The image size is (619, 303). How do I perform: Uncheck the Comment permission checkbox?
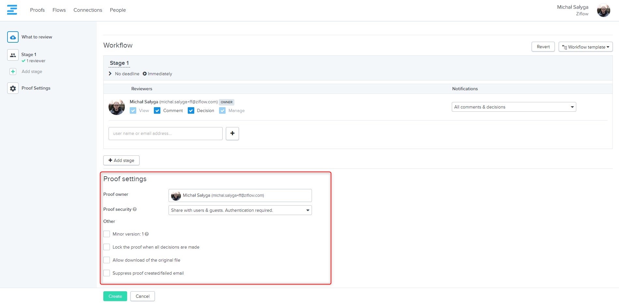click(157, 111)
